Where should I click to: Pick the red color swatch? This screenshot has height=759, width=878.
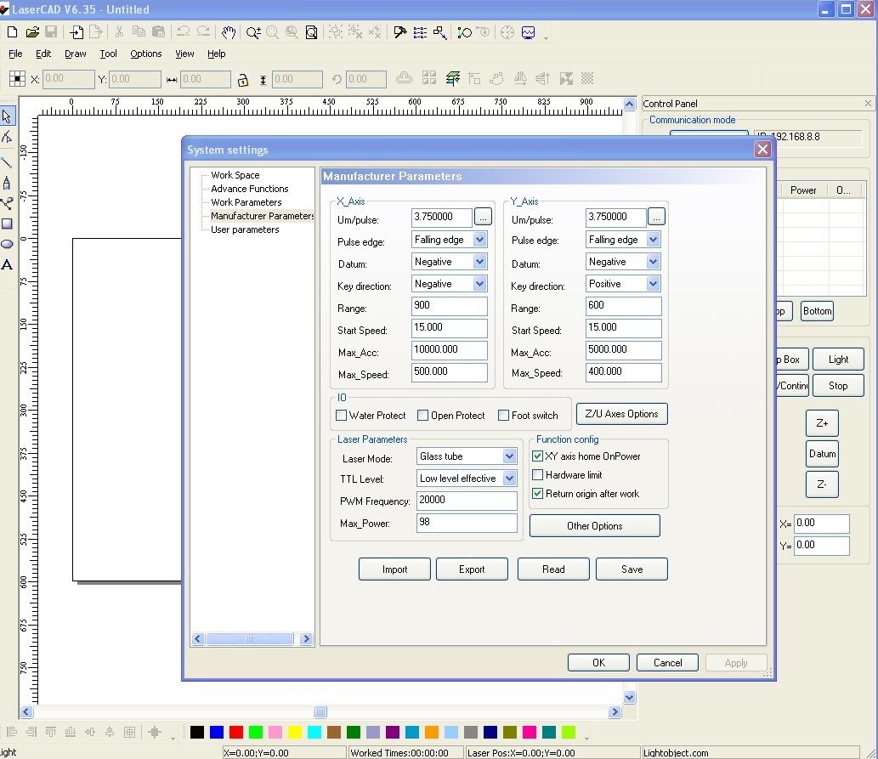[236, 732]
